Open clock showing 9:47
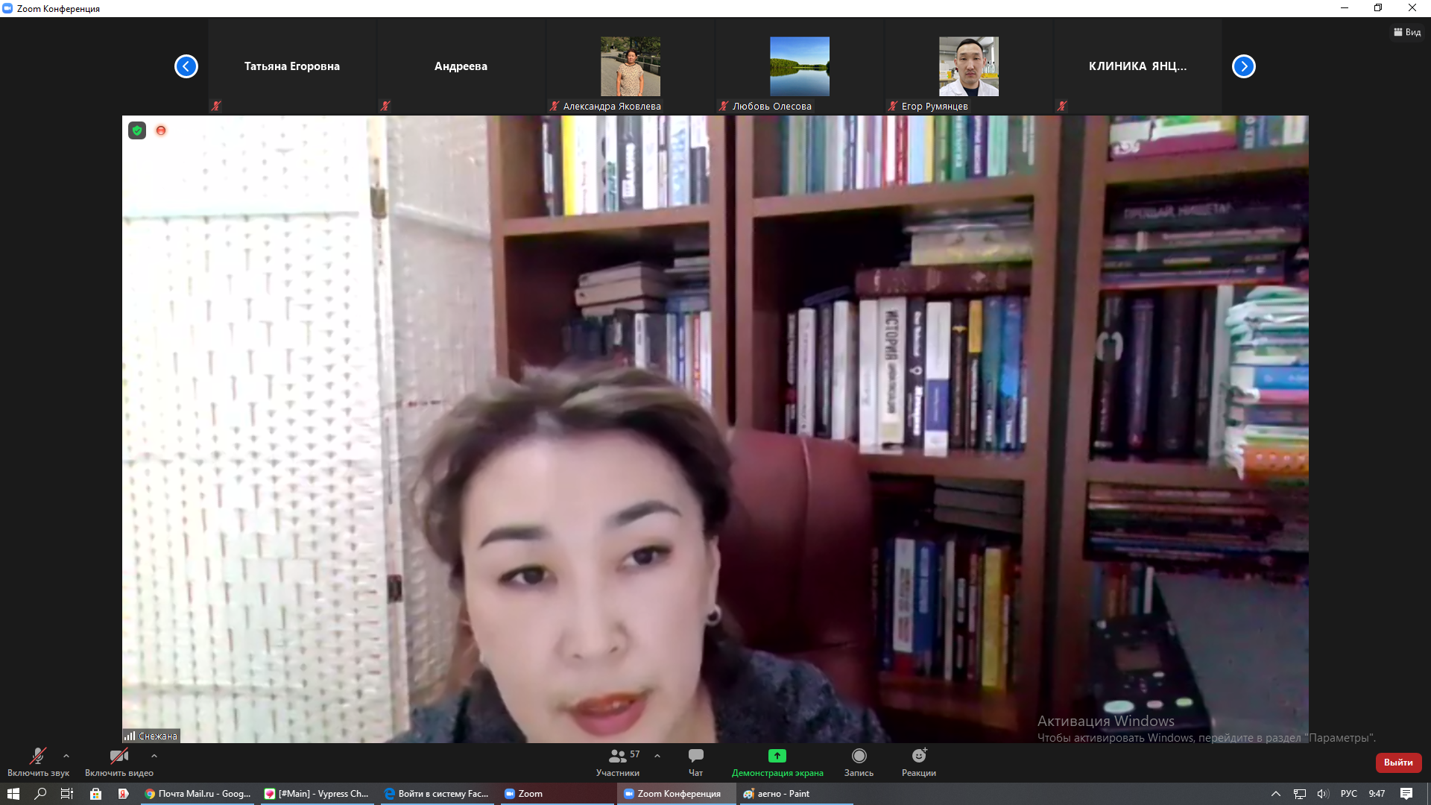Screen dimensions: 1431x805 pyautogui.click(x=1377, y=794)
